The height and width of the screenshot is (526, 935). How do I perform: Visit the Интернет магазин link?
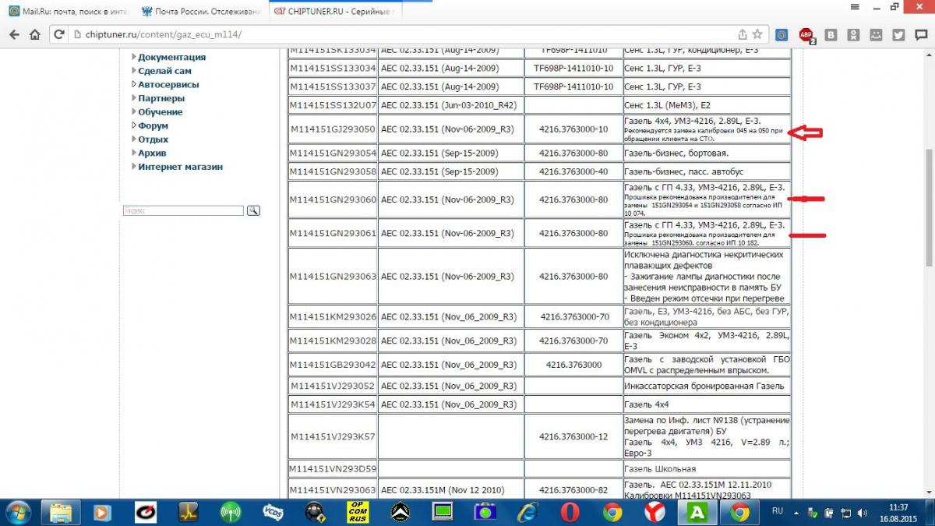[180, 167]
